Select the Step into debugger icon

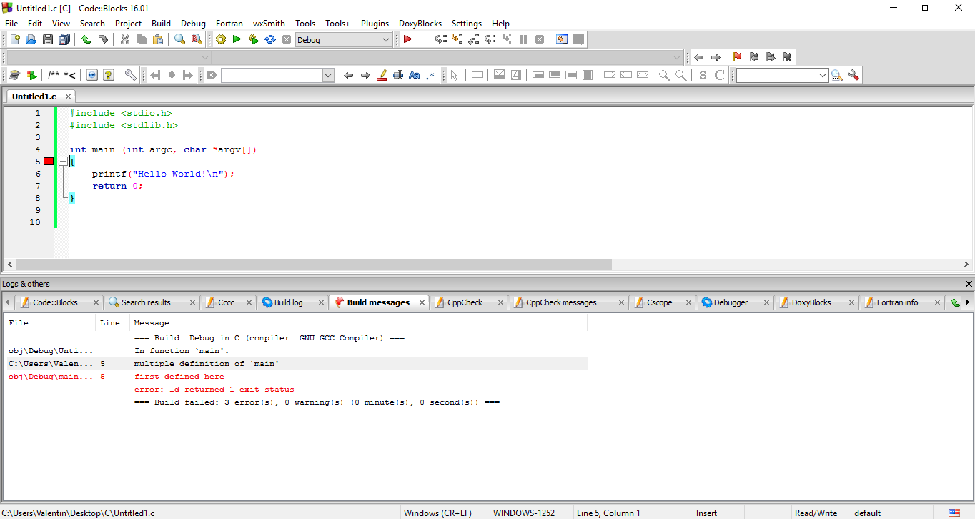click(457, 39)
